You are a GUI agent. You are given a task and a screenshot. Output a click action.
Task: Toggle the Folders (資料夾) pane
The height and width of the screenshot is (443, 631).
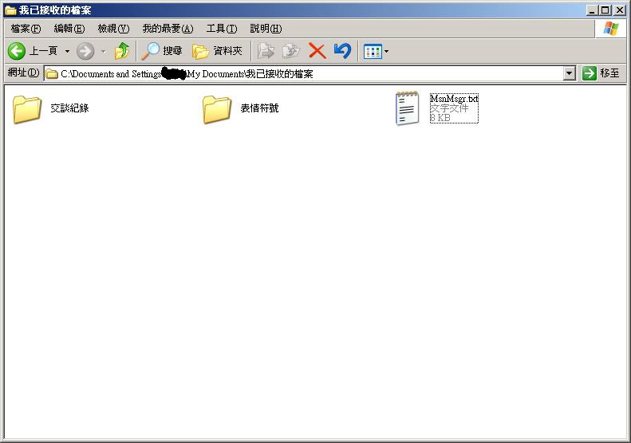coord(218,51)
